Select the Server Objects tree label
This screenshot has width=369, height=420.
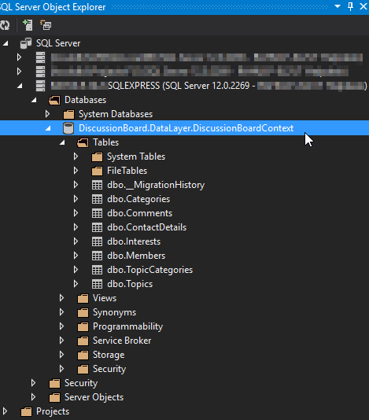coord(94,397)
